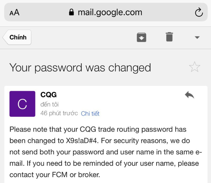This screenshot has height=183, width=211.
Task: Archive this email
Action: 141,37
